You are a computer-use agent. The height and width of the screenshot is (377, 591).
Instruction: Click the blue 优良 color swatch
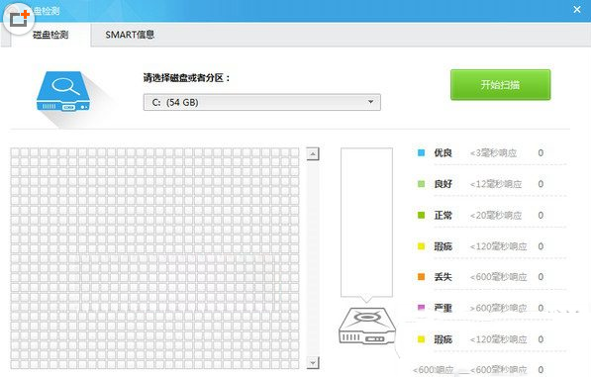click(x=422, y=152)
